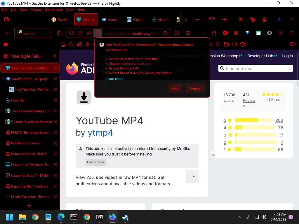Click the paste clipboard toolbar icon

coord(264,20)
